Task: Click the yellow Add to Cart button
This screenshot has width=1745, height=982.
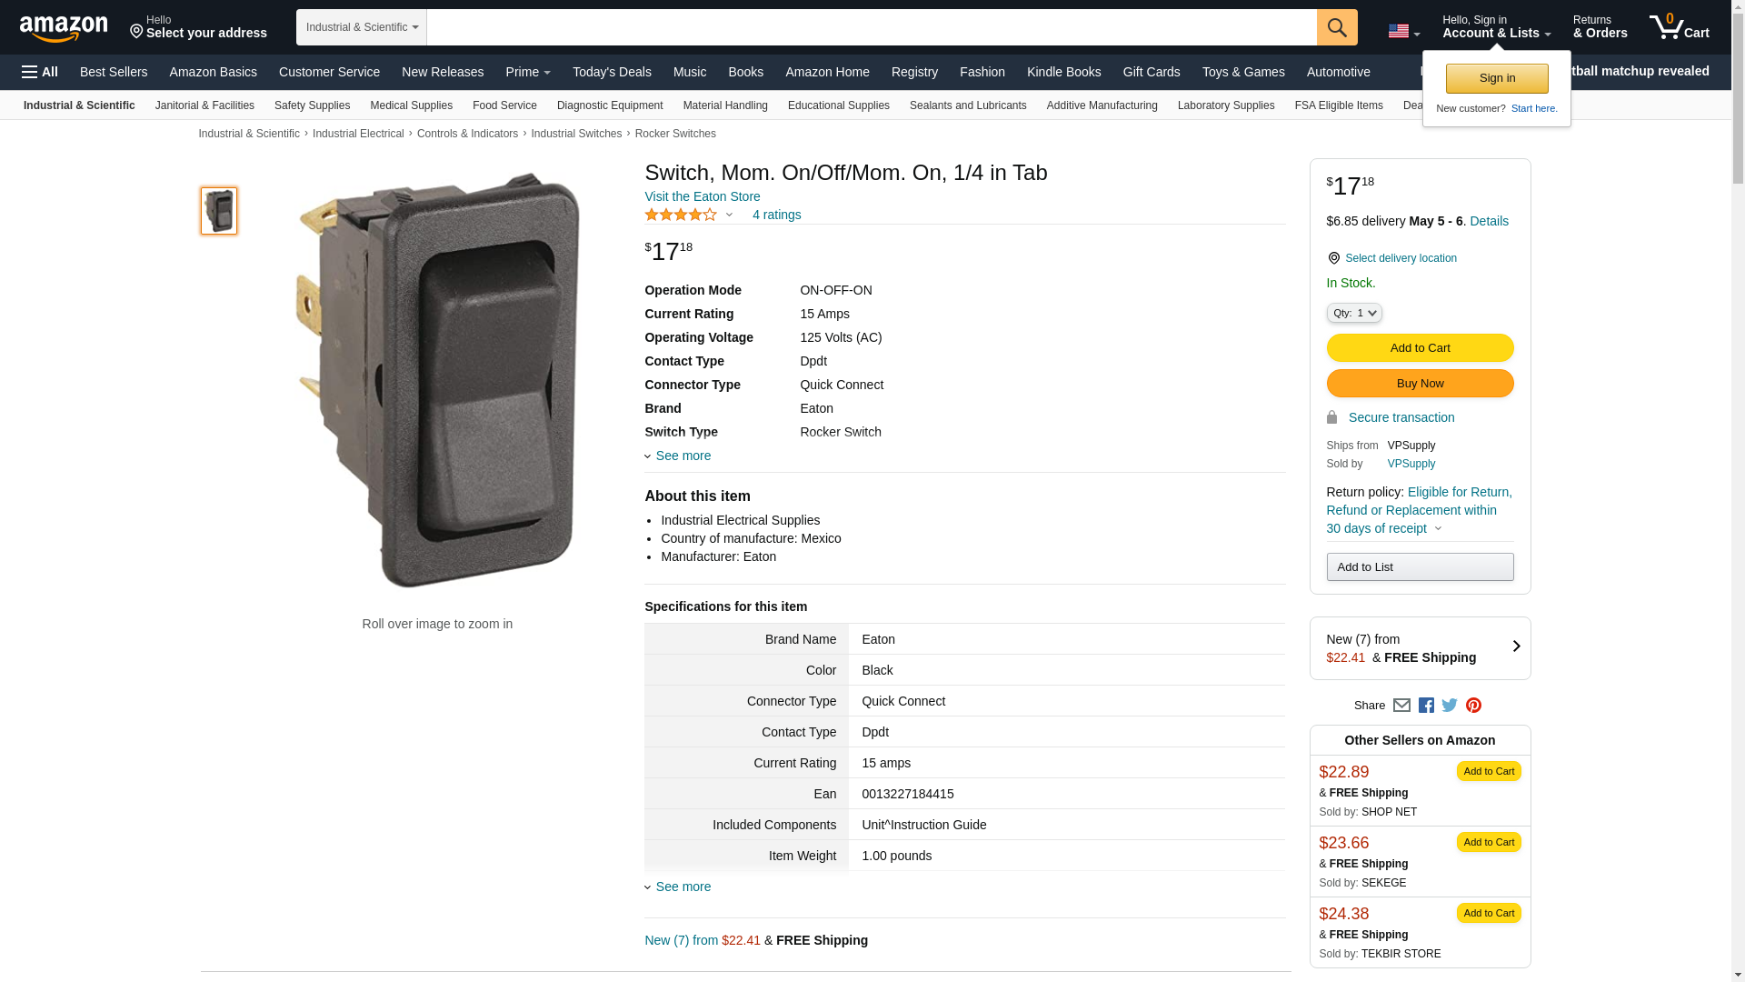Action: click(x=1419, y=348)
